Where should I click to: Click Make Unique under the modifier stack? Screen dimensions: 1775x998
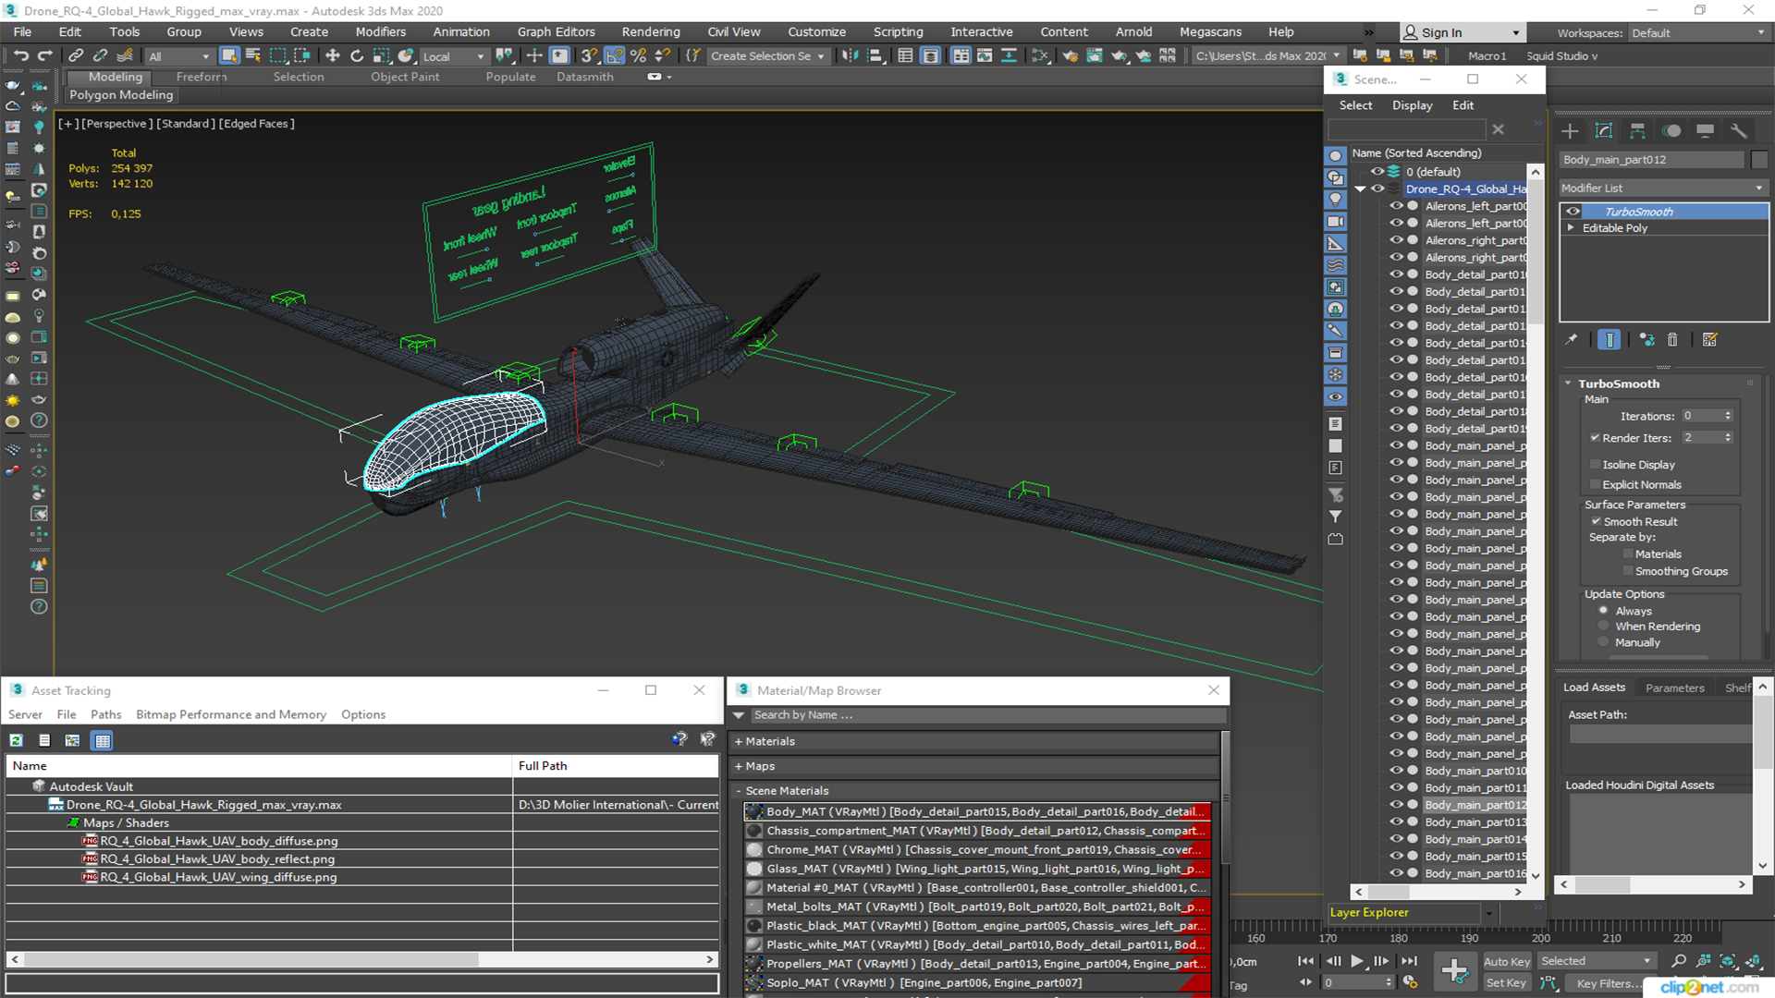(1646, 339)
